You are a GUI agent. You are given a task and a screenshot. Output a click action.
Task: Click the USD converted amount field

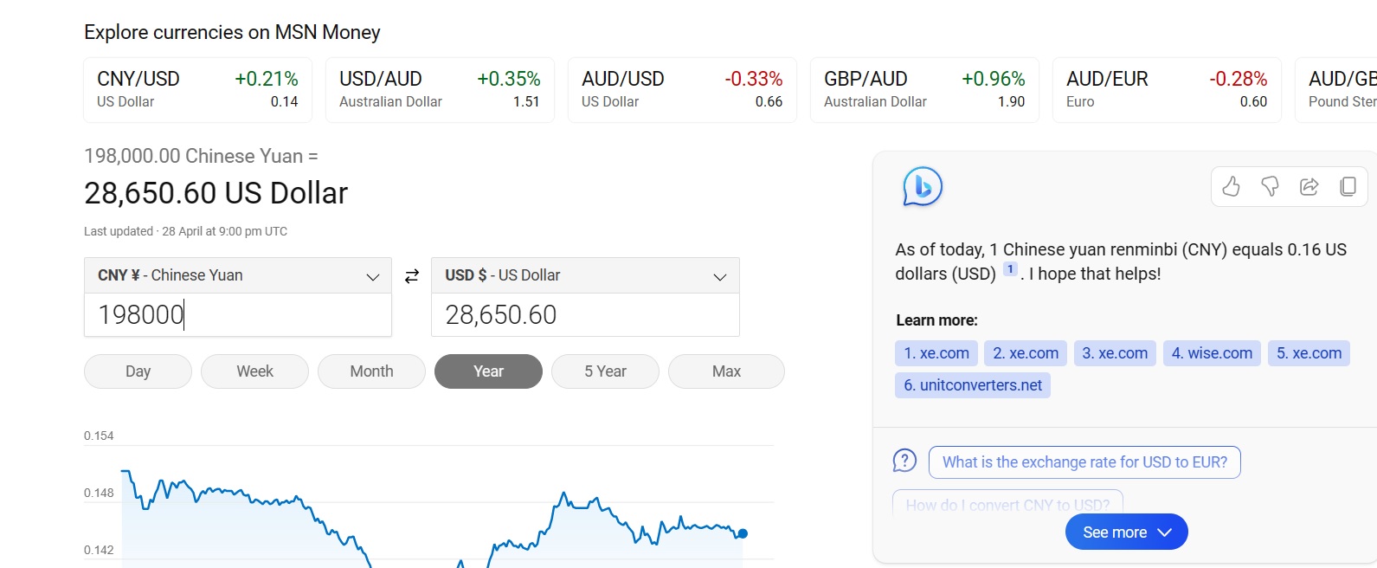585,314
